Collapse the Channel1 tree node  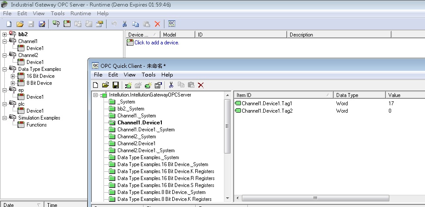[5, 41]
